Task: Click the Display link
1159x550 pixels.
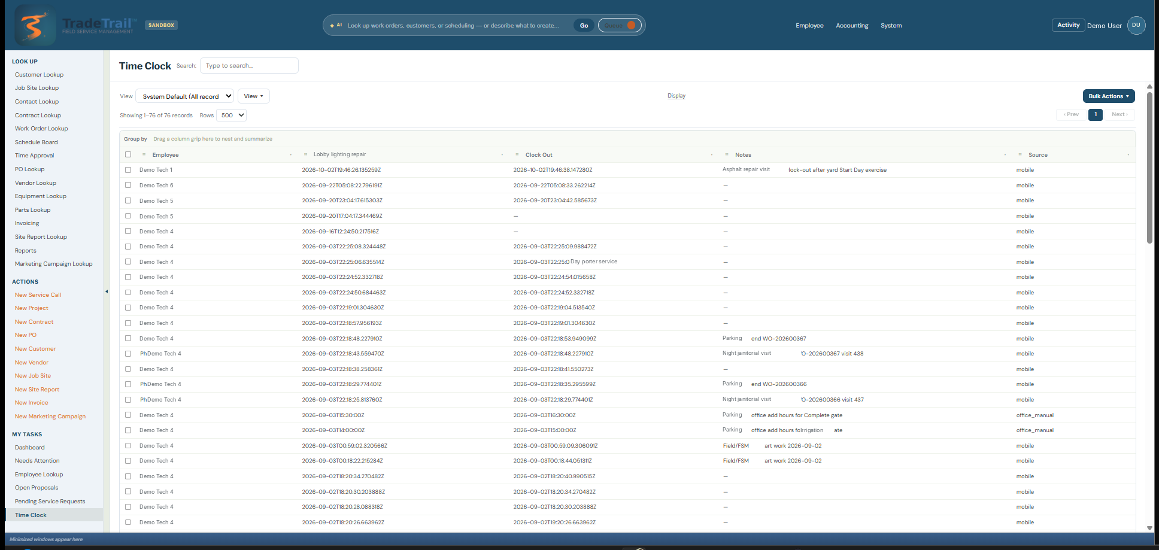Action: [676, 96]
